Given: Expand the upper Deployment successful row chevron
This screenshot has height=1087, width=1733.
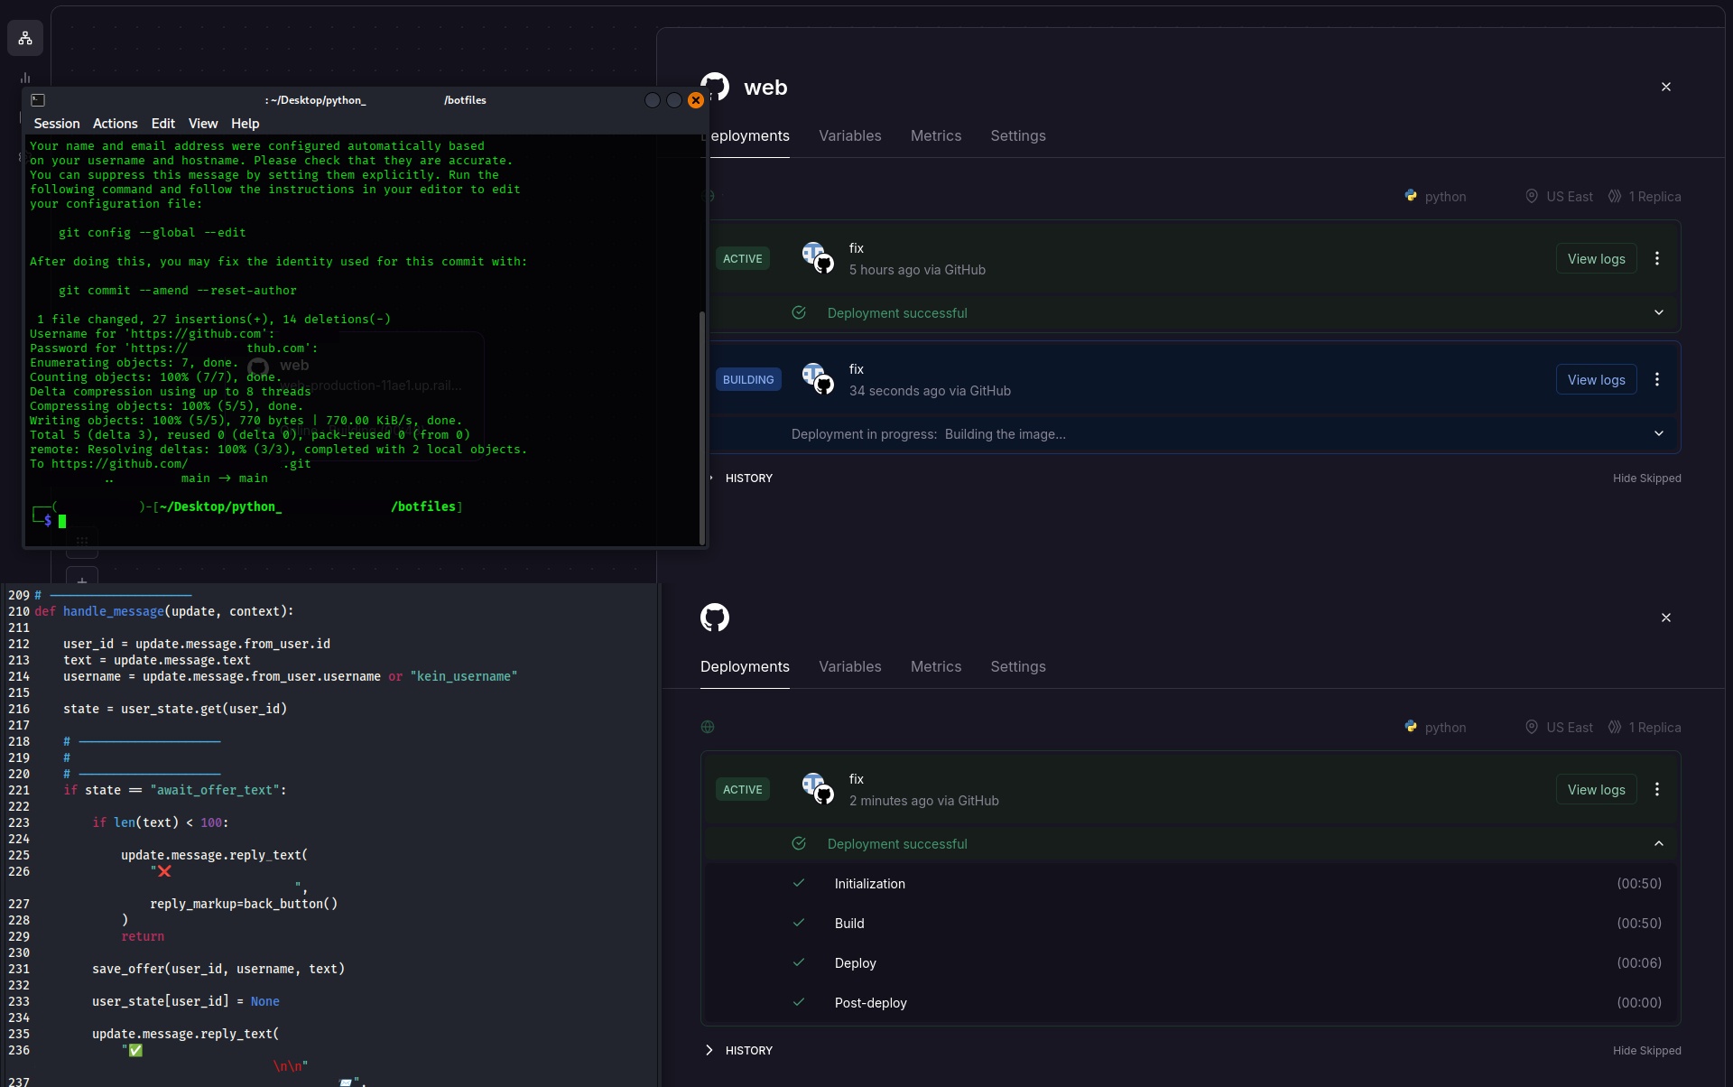Looking at the screenshot, I should (1659, 312).
